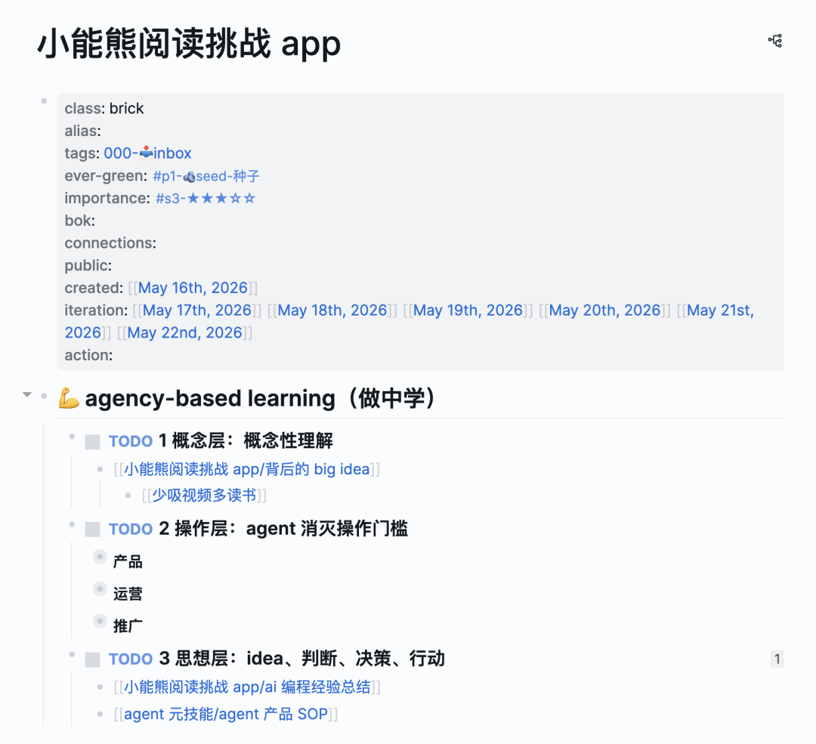Open the agent 产品 SOP page link
This screenshot has height=744, width=816.
coord(226,714)
